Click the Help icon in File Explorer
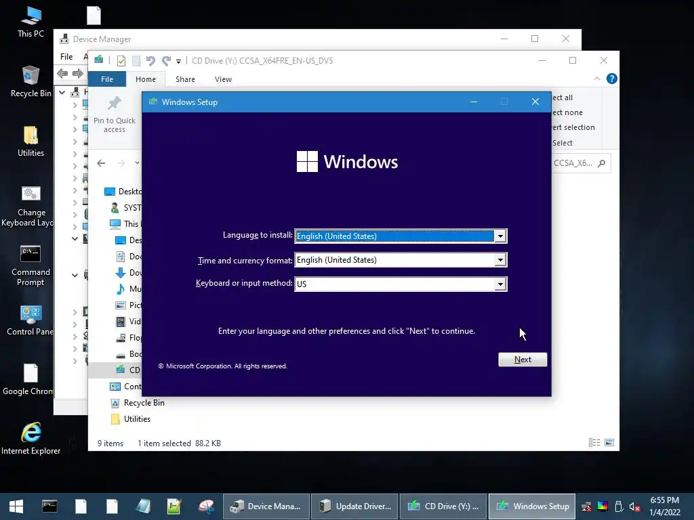Image resolution: width=694 pixels, height=520 pixels. click(x=612, y=79)
